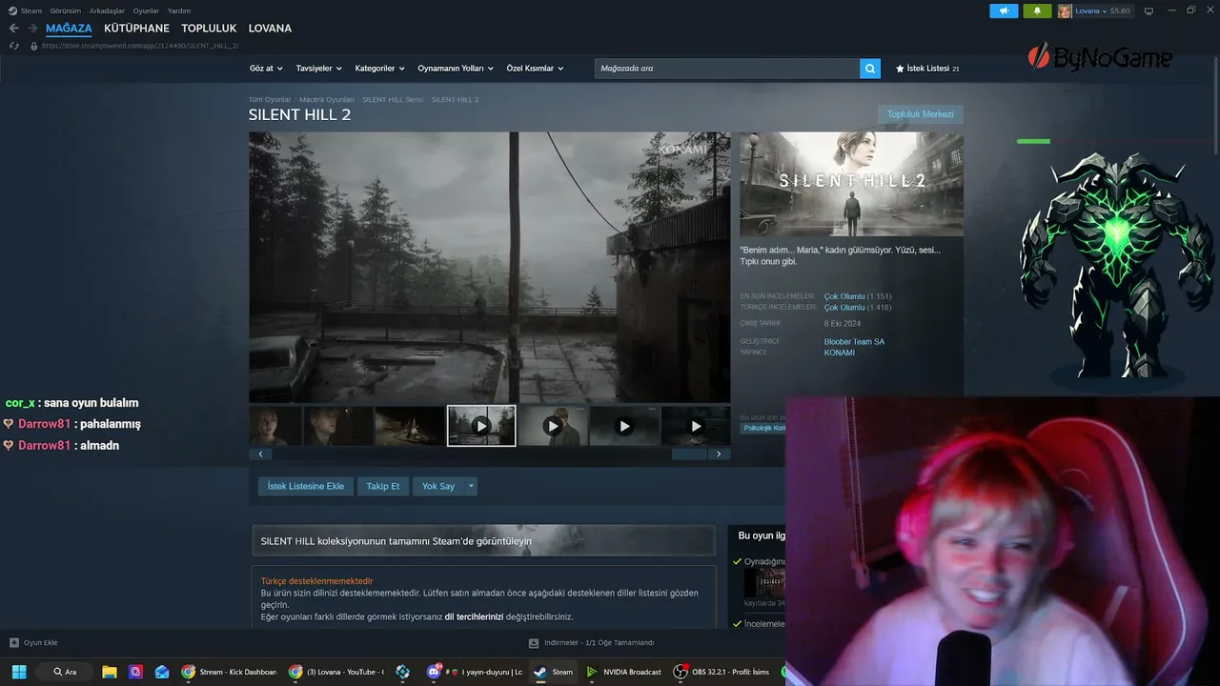Image resolution: width=1220 pixels, height=686 pixels.
Task: Open the Görünüm menu
Action: [65, 10]
